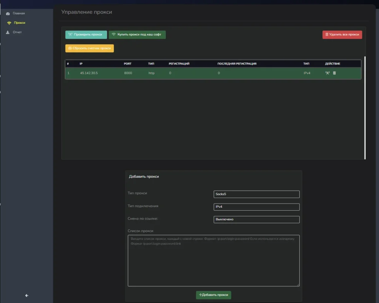Delete proxy 45.142.30.5 via trash icon

(334, 73)
